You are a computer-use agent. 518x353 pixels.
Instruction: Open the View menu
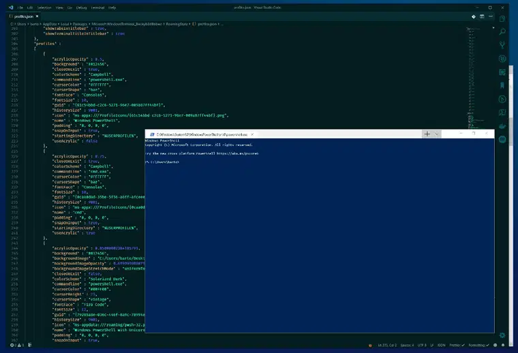(x=59, y=7)
